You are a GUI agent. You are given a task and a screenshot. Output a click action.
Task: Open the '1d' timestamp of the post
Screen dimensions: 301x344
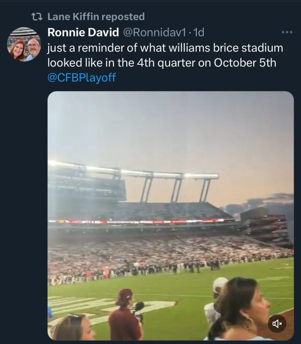tap(199, 32)
